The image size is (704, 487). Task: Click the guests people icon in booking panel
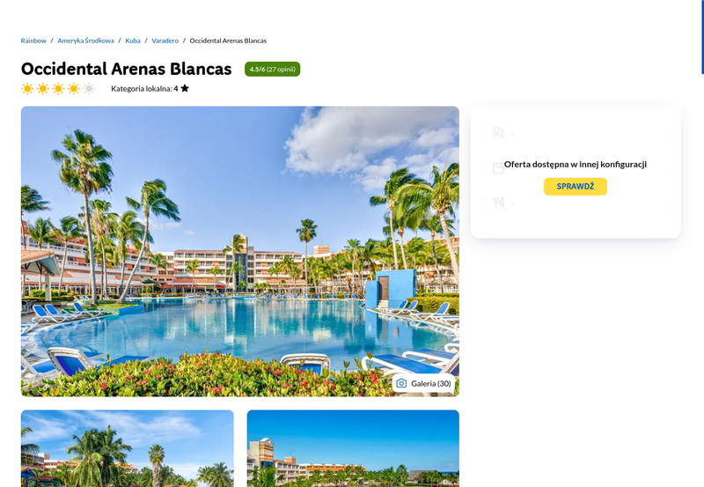click(498, 132)
